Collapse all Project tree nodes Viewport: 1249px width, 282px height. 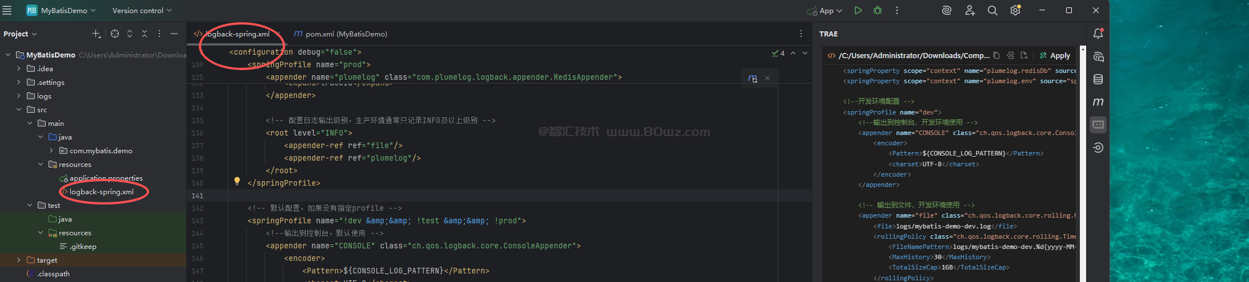click(x=145, y=34)
